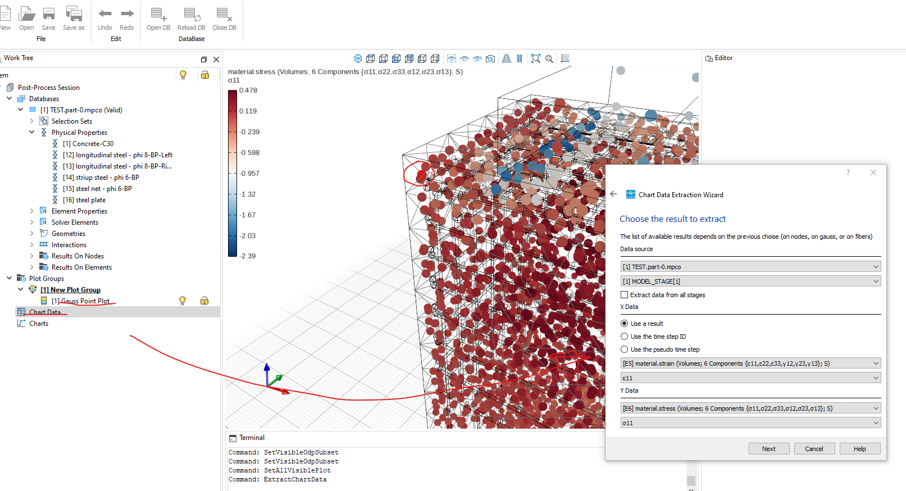The image size is (906, 491).
Task: Toggle visibility lightbulb for Gauss Point Plot
Action: tap(182, 301)
